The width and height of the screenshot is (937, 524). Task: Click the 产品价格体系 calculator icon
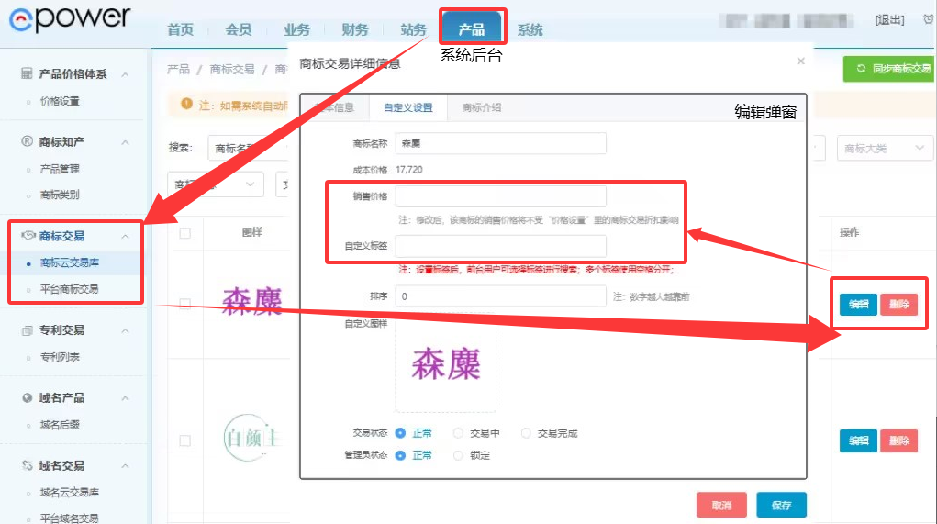(28, 74)
